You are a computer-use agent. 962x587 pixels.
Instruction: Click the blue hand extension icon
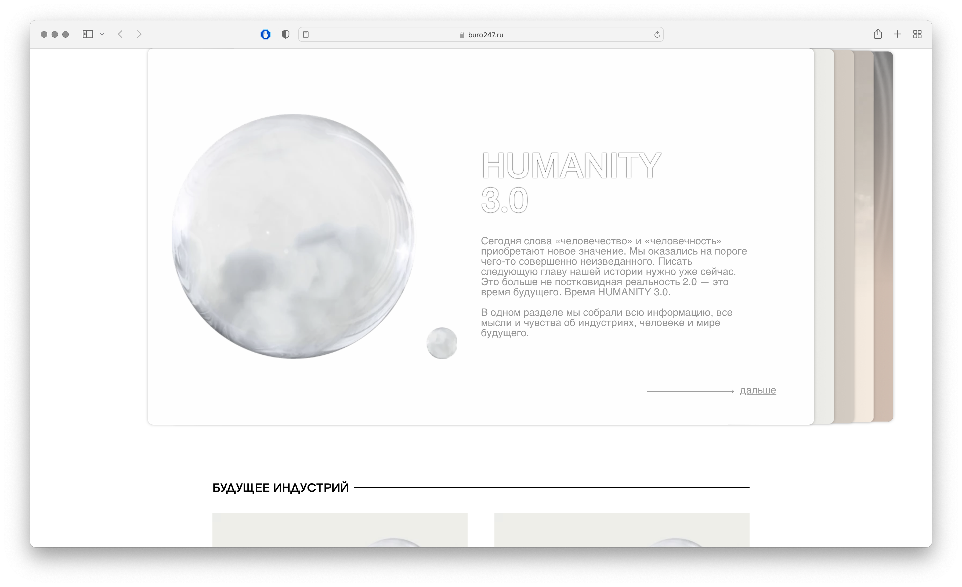point(266,34)
